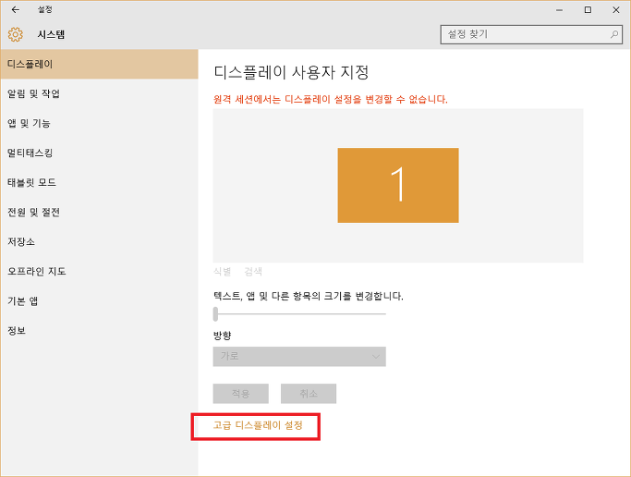Open 알림 및 작업 settings
Screen dimensions: 631x477
tap(100, 93)
